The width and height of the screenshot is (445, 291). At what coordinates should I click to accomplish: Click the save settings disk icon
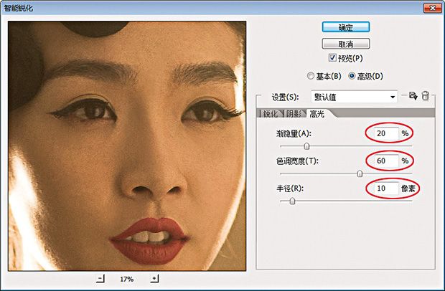click(413, 96)
